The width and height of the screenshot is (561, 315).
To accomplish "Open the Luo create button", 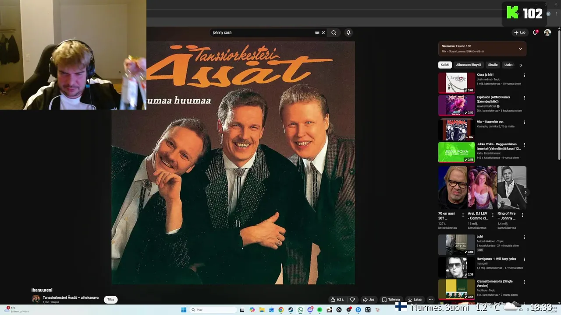I will (520, 32).
